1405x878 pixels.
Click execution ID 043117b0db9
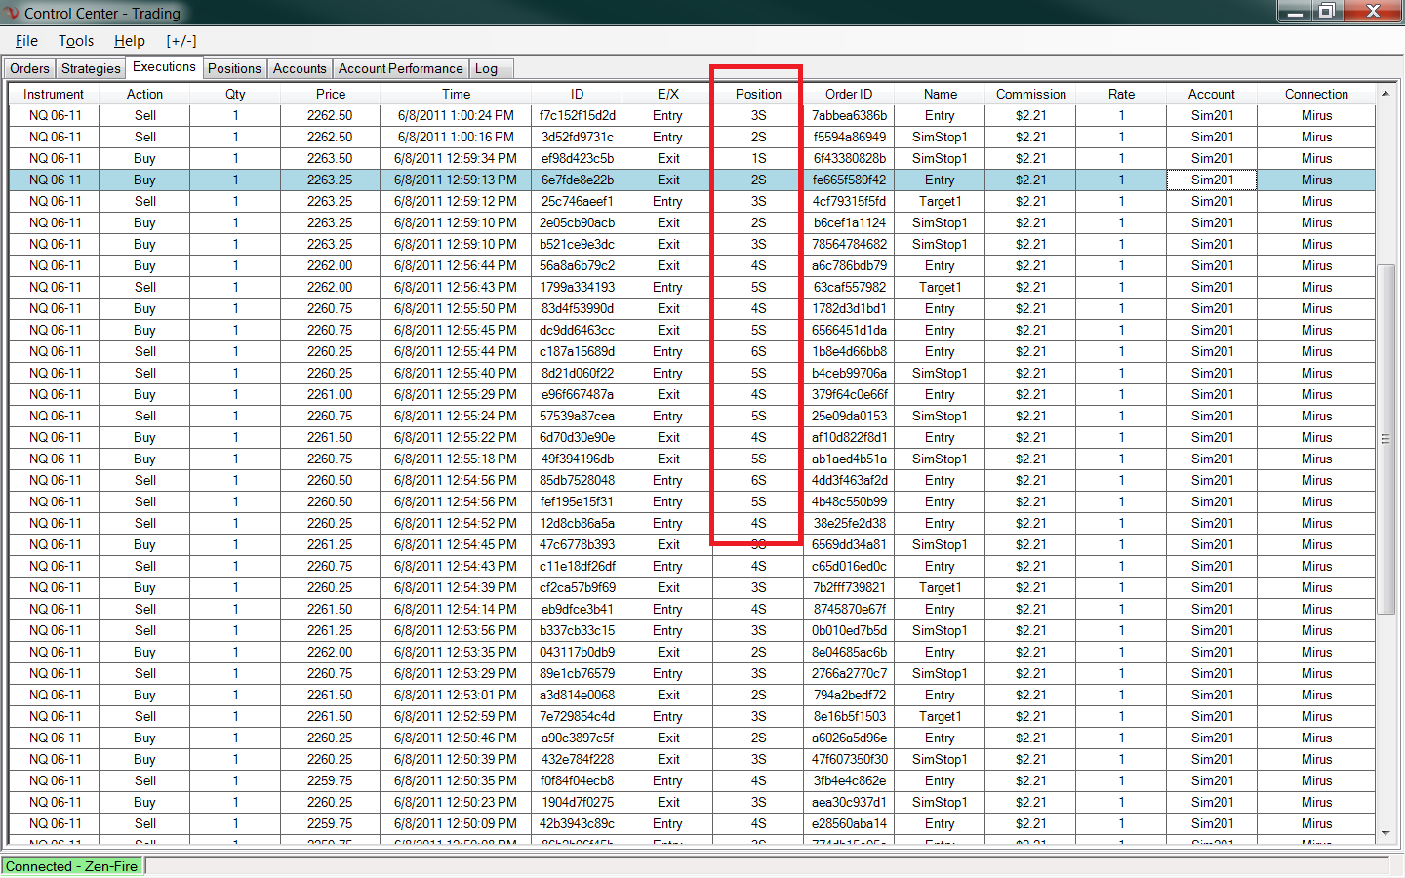click(578, 652)
